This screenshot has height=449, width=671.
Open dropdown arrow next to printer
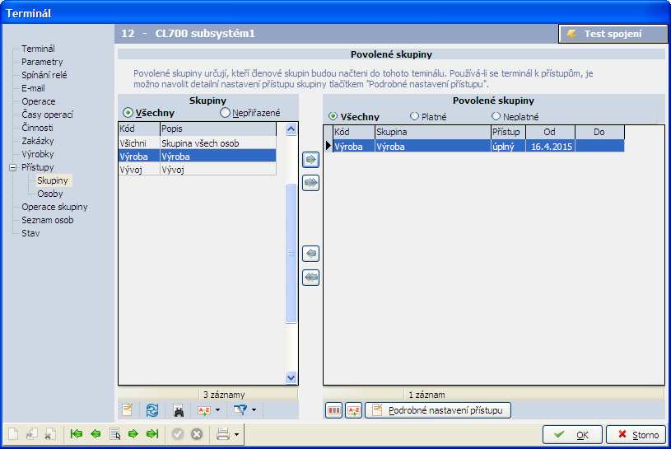click(x=236, y=435)
